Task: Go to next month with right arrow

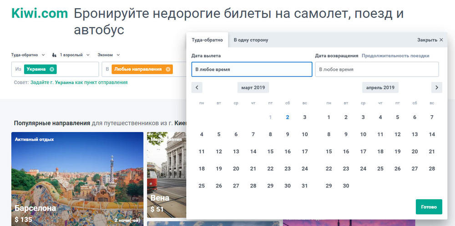Action: click(x=437, y=88)
